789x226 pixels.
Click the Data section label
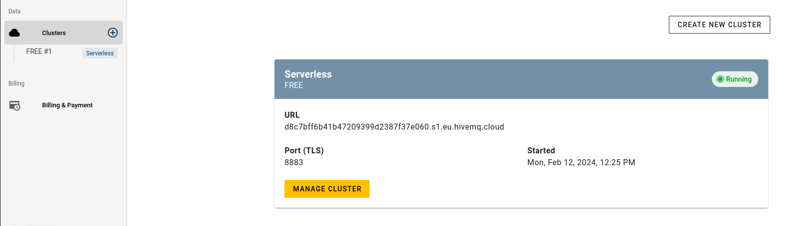(14, 11)
